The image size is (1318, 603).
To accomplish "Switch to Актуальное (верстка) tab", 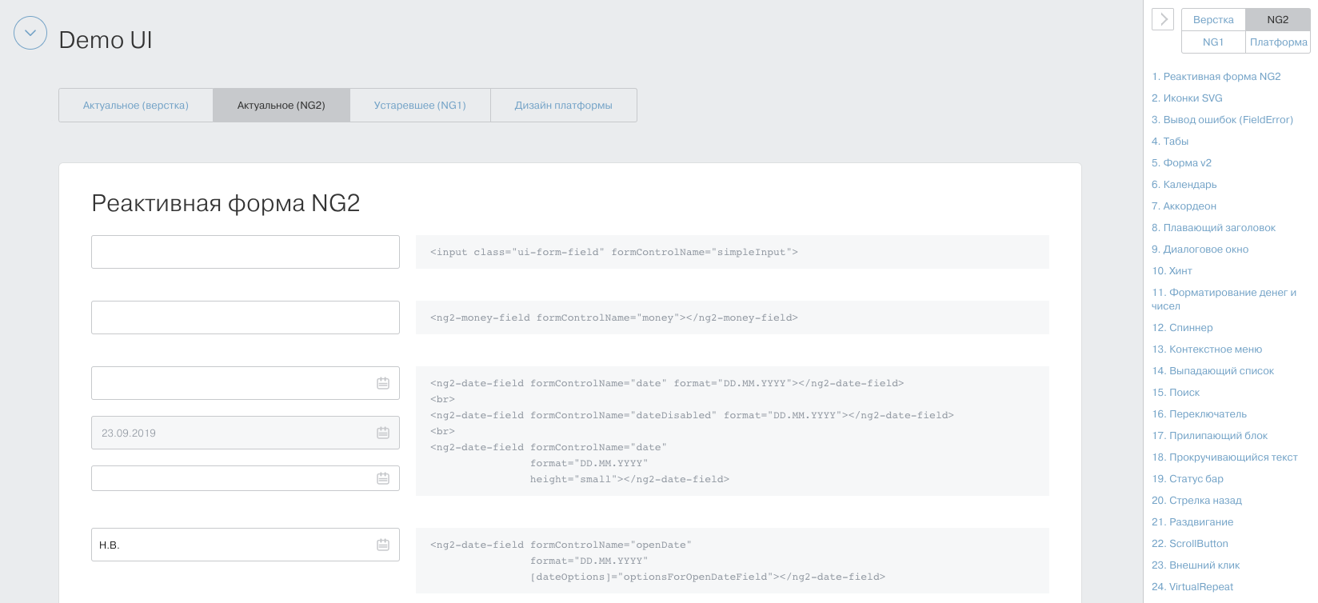I will [136, 106].
